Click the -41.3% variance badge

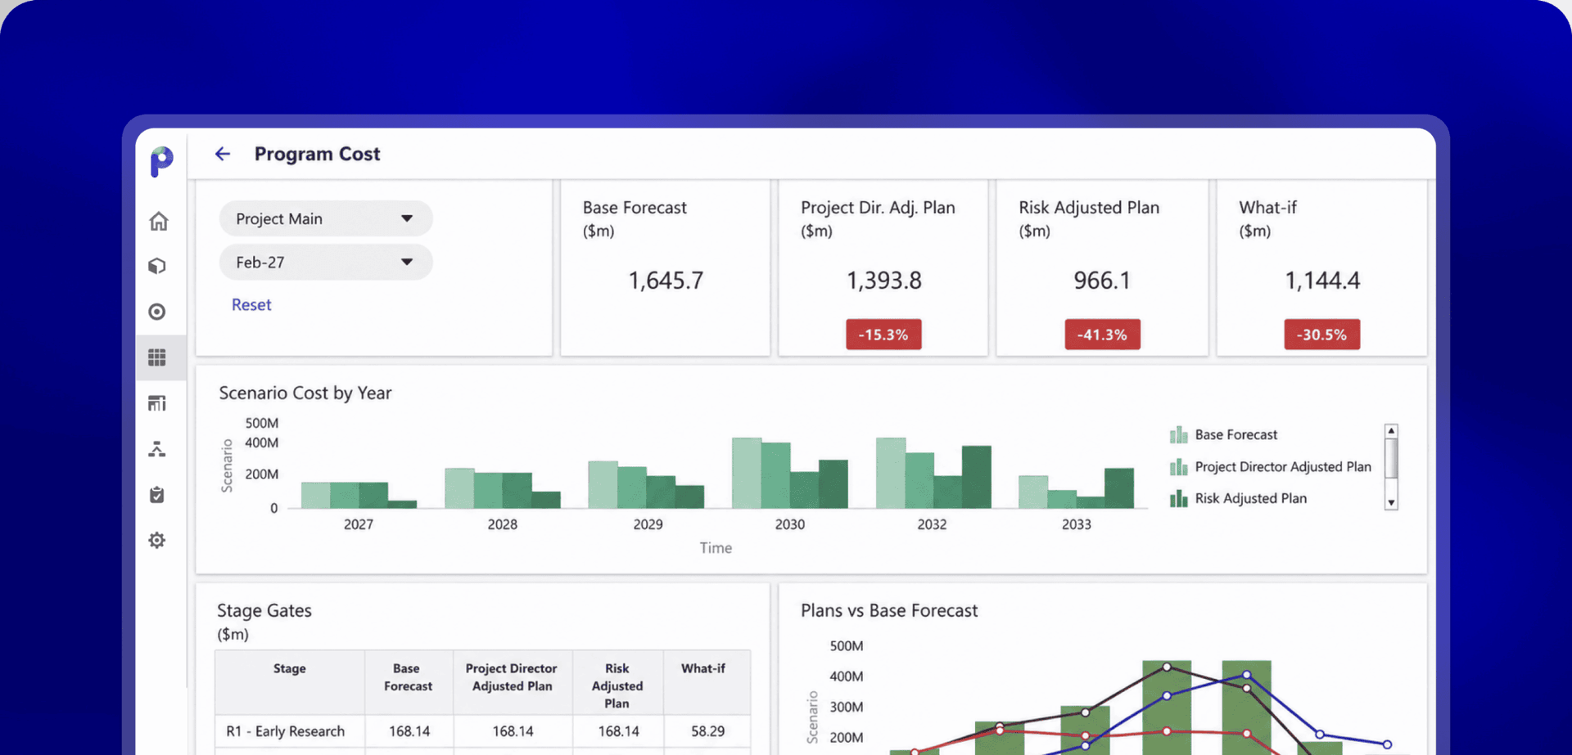[1102, 335]
